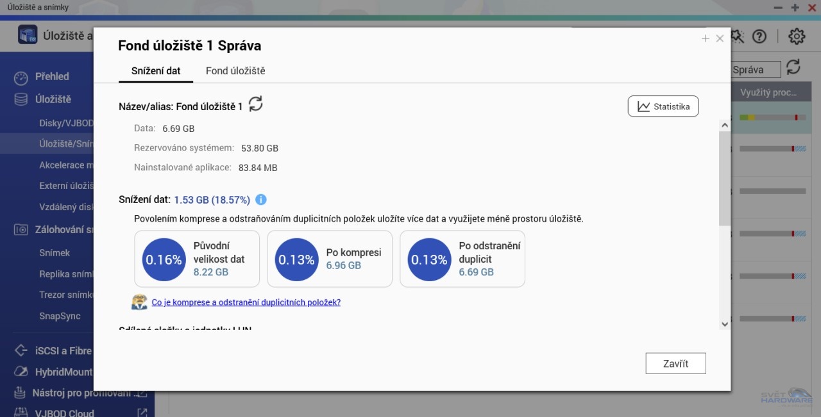
Task: Click the VJBOD Cloud external link icon
Action: click(142, 413)
